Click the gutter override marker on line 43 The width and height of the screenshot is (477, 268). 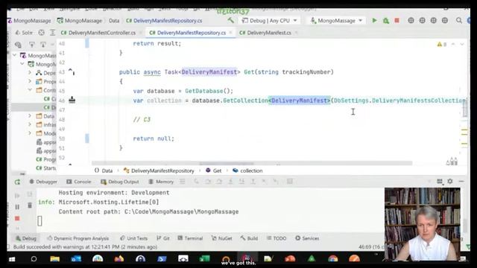72,71
